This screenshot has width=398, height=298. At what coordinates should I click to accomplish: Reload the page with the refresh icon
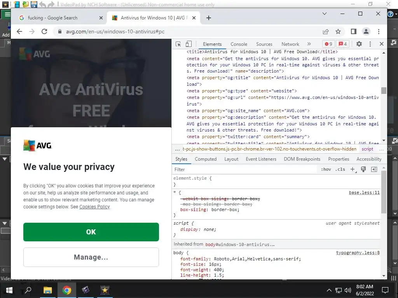(44, 31)
